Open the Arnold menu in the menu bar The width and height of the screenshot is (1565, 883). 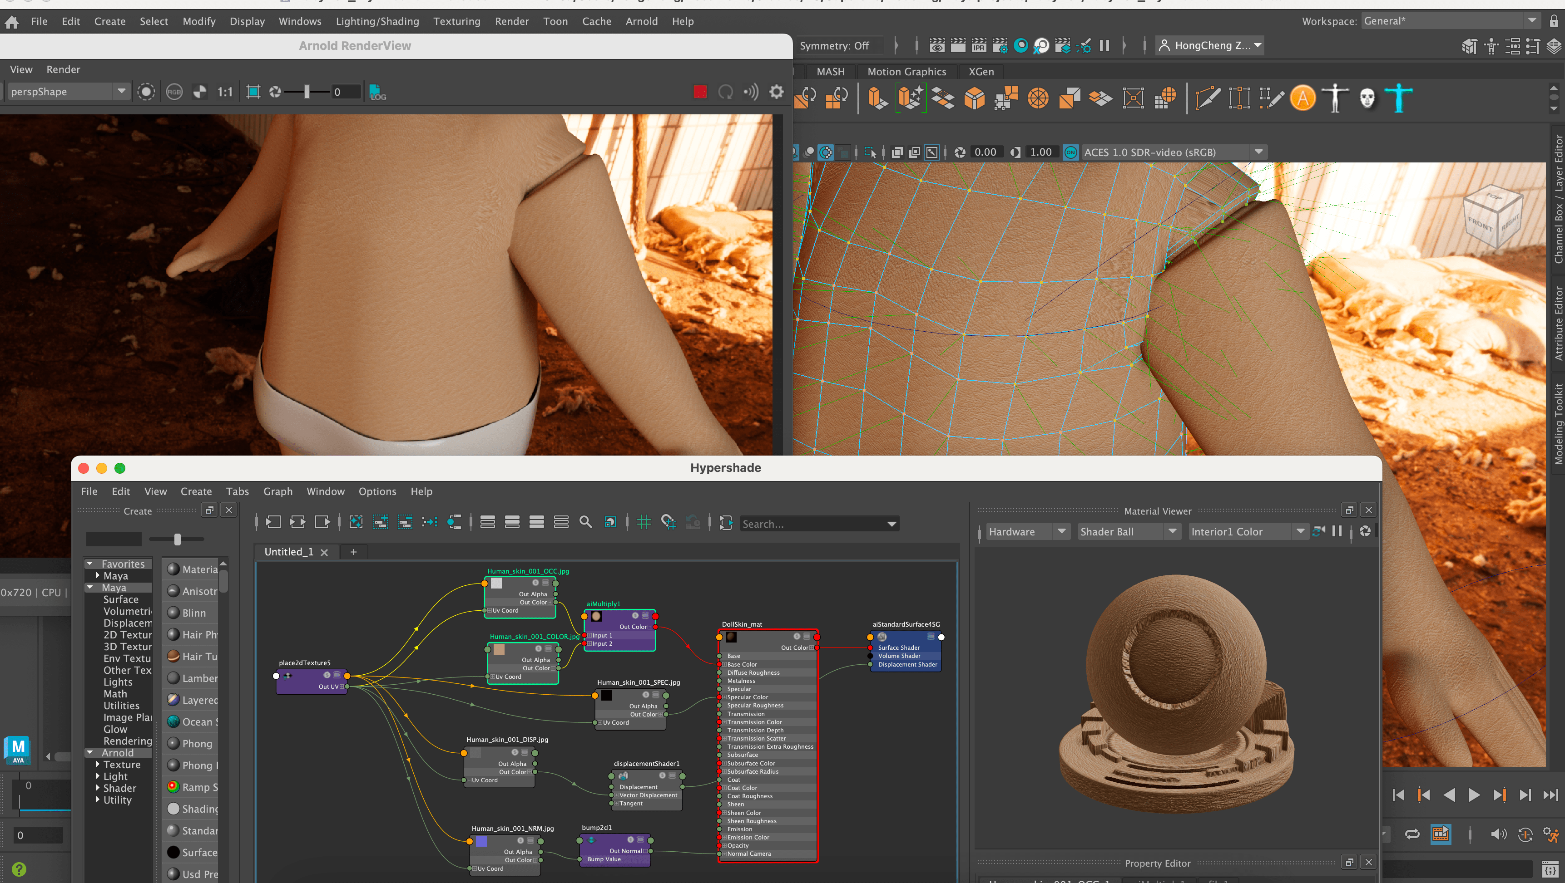tap(642, 21)
